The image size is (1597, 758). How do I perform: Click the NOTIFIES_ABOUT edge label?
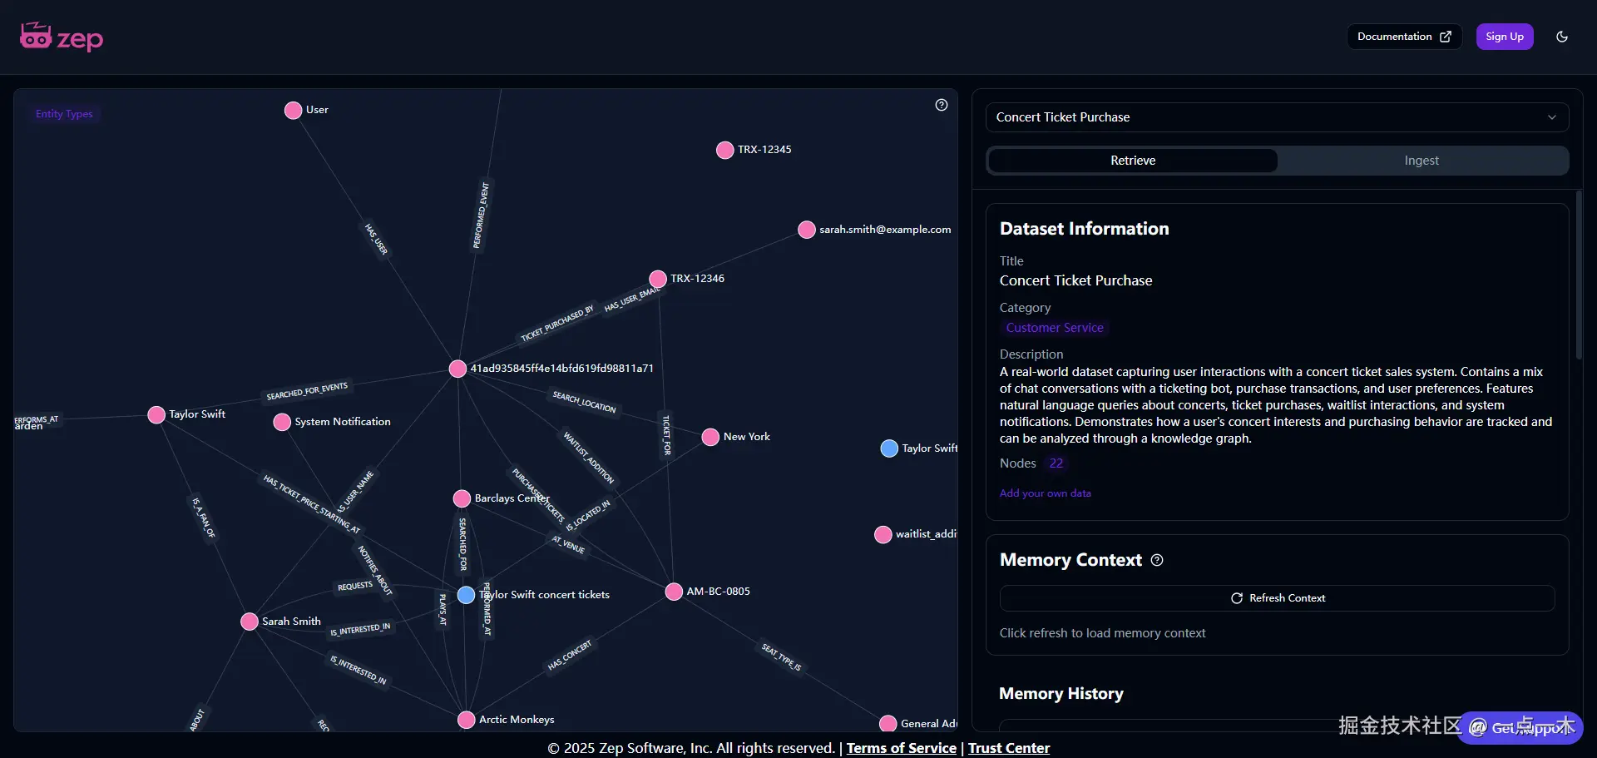point(374,571)
